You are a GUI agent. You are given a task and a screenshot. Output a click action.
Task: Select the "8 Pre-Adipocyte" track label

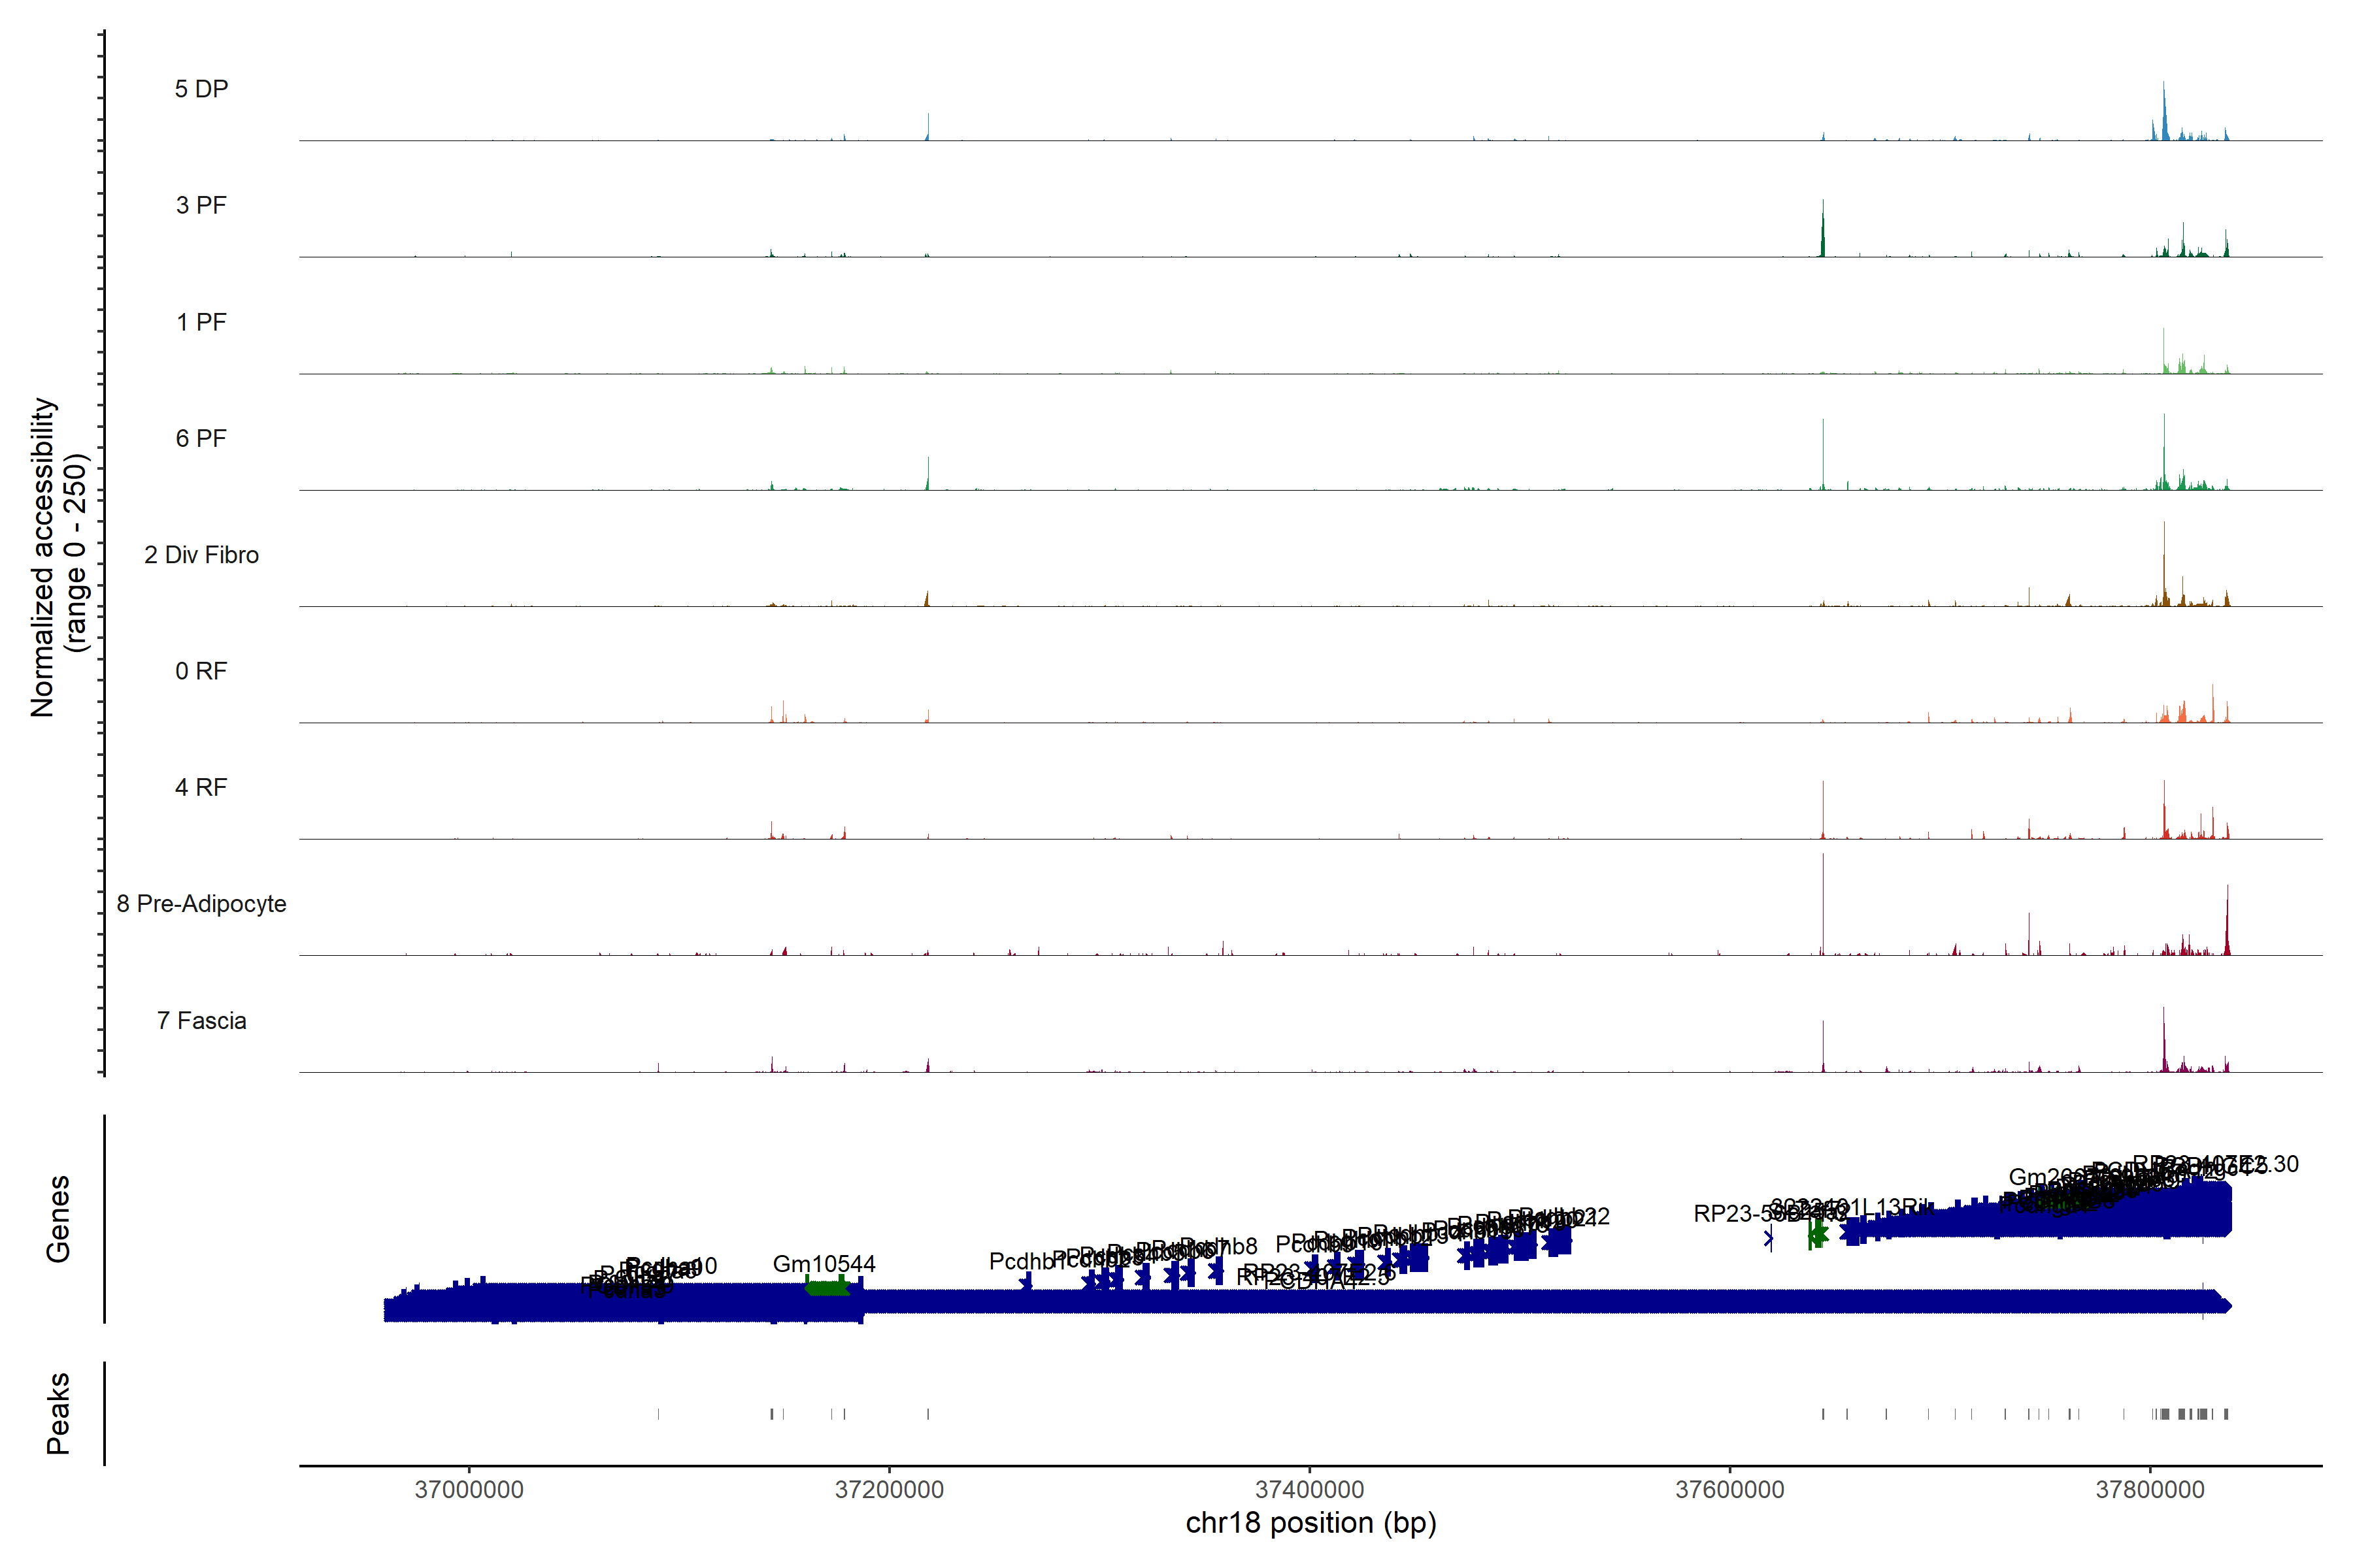201,904
